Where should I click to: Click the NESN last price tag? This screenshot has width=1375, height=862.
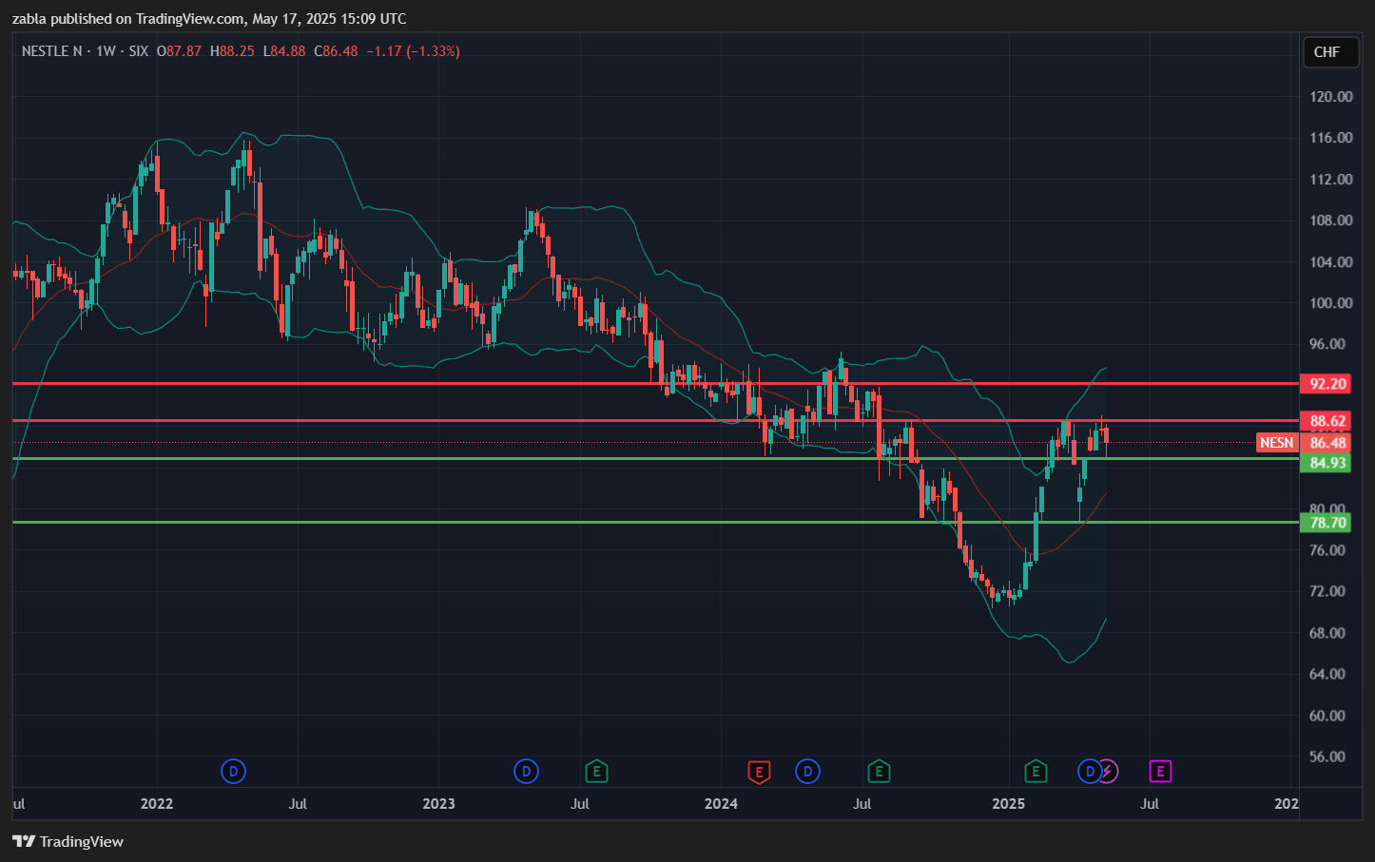(x=1277, y=443)
